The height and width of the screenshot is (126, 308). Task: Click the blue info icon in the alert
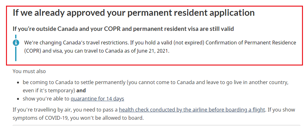click(16, 43)
